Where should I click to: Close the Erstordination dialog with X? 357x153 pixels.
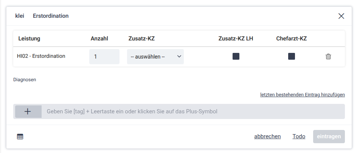click(341, 16)
